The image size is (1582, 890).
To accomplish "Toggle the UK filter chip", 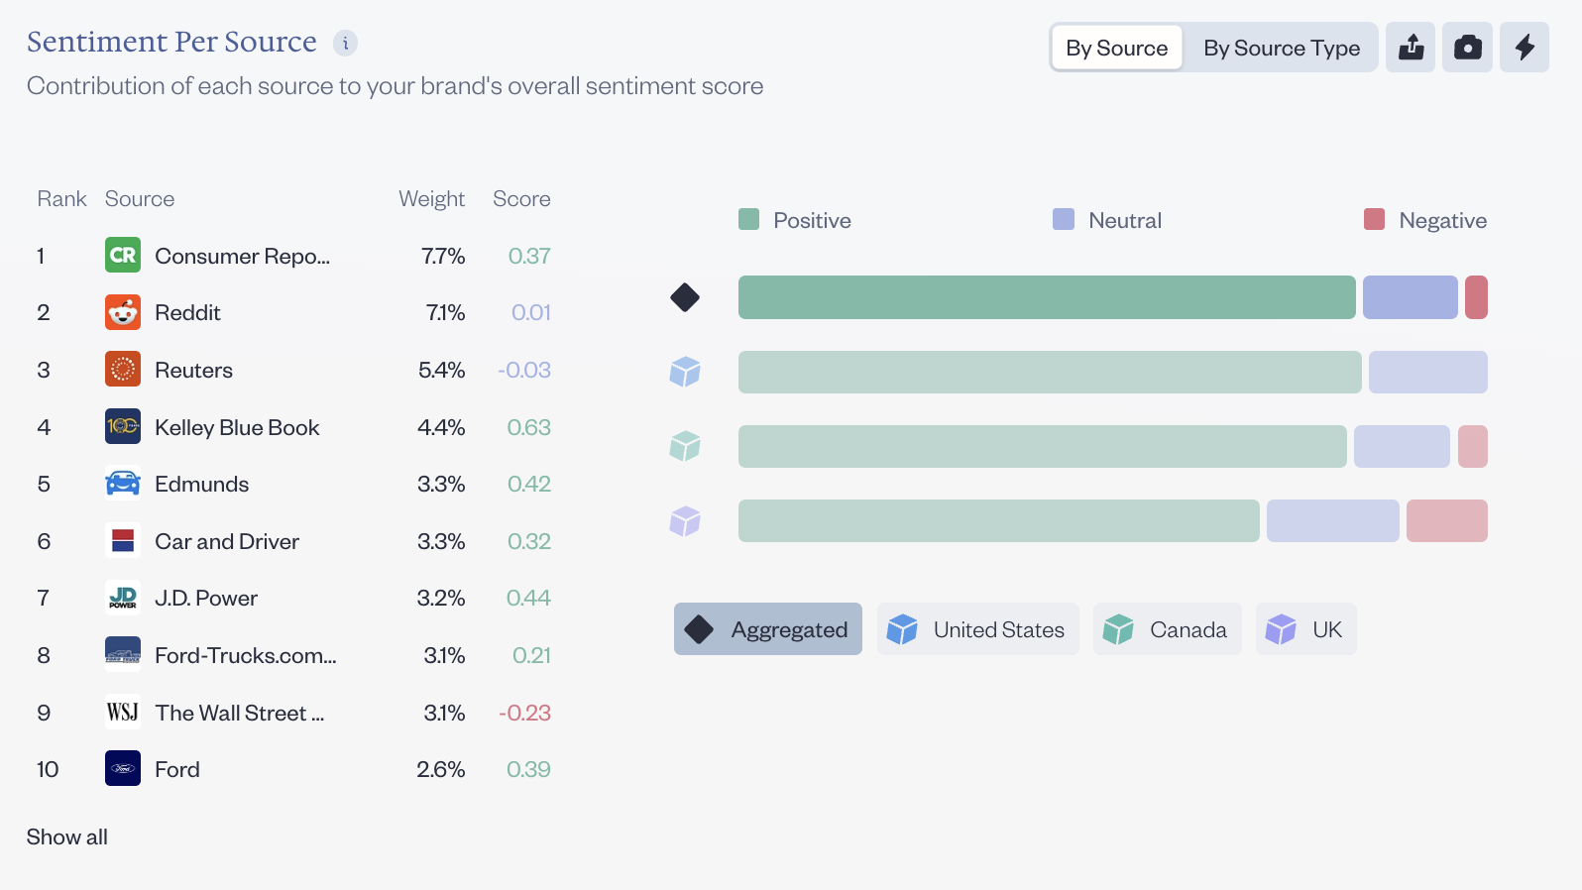I will pos(1305,629).
